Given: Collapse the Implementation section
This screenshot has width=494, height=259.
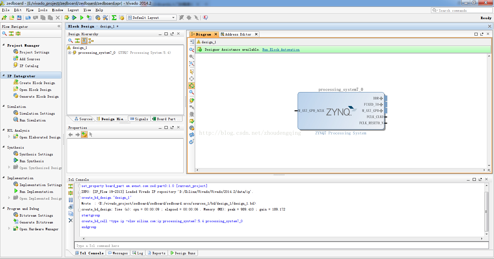Looking at the screenshot, I should (3, 177).
